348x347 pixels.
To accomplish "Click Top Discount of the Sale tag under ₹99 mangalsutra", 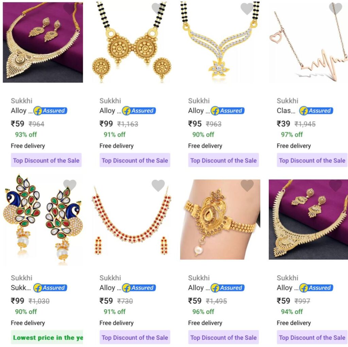I will click(x=135, y=160).
